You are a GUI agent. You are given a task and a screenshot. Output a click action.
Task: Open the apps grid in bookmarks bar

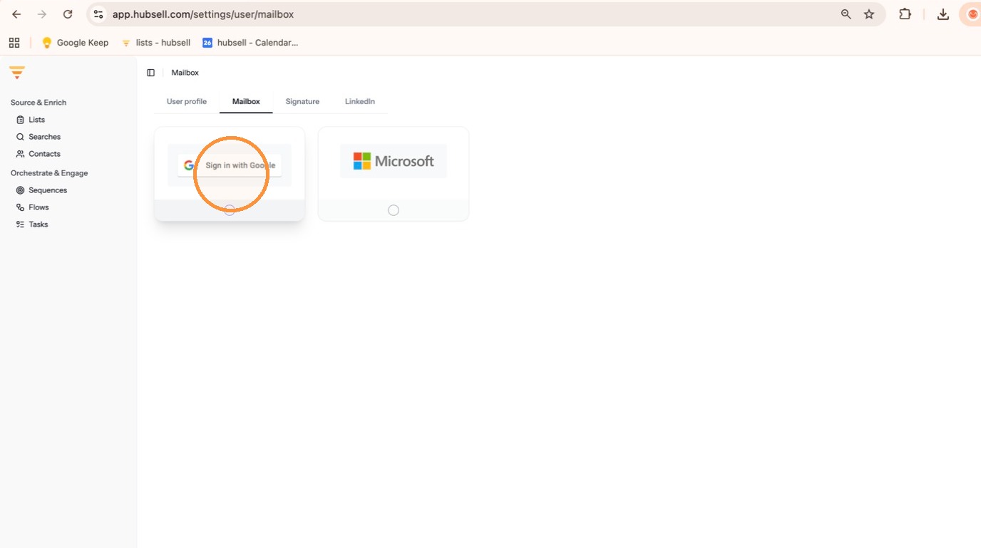click(x=14, y=43)
